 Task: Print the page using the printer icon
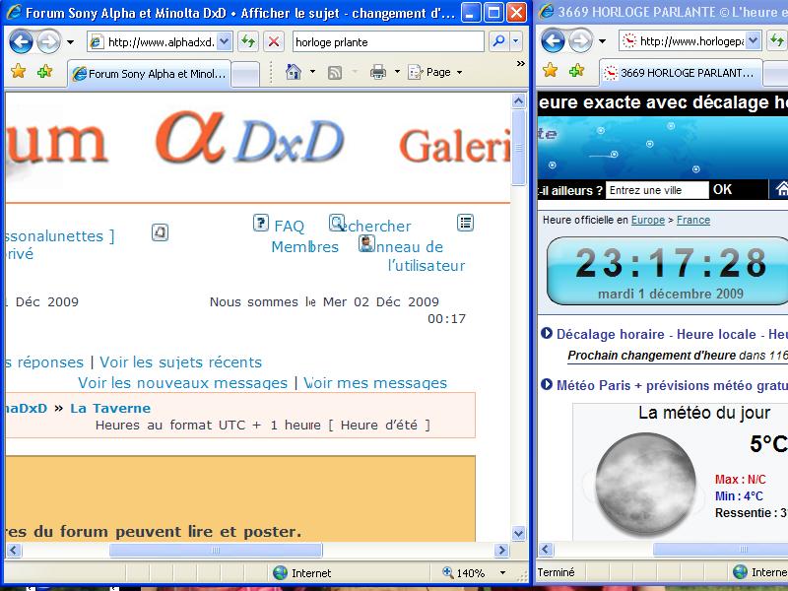(378, 72)
